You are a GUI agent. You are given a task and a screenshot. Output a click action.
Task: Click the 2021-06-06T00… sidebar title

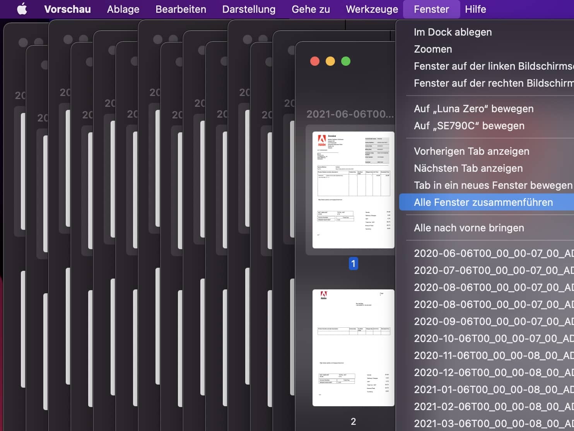(x=350, y=114)
